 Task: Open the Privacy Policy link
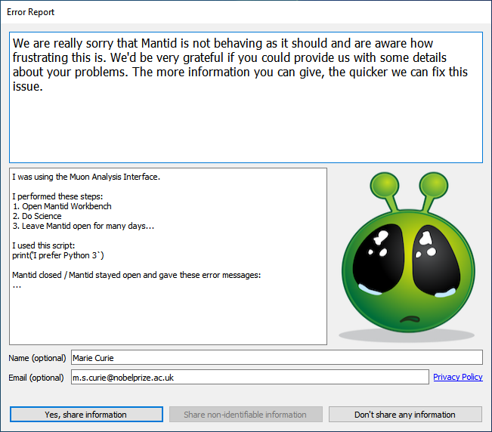click(457, 377)
